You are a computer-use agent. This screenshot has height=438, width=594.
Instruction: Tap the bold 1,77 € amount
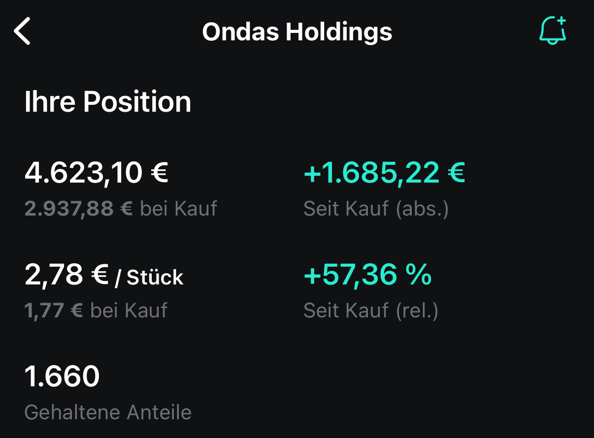pos(54,311)
